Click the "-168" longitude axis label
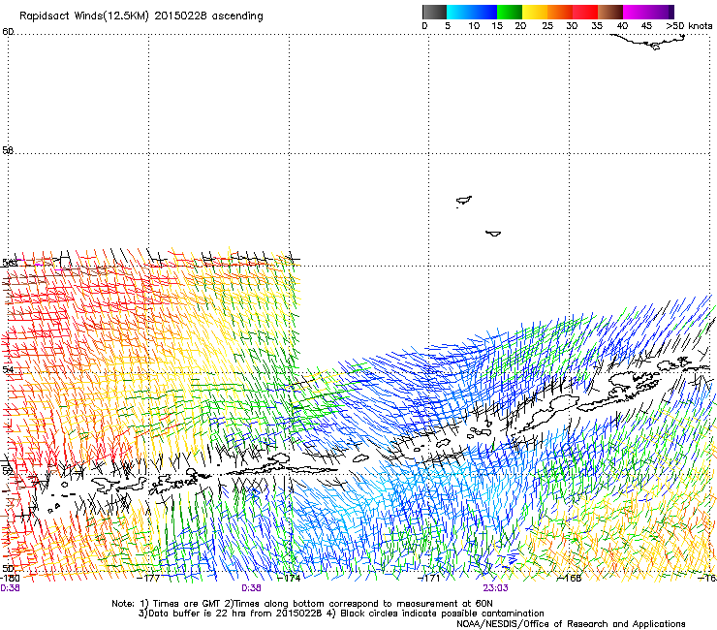717x630 pixels. click(570, 578)
